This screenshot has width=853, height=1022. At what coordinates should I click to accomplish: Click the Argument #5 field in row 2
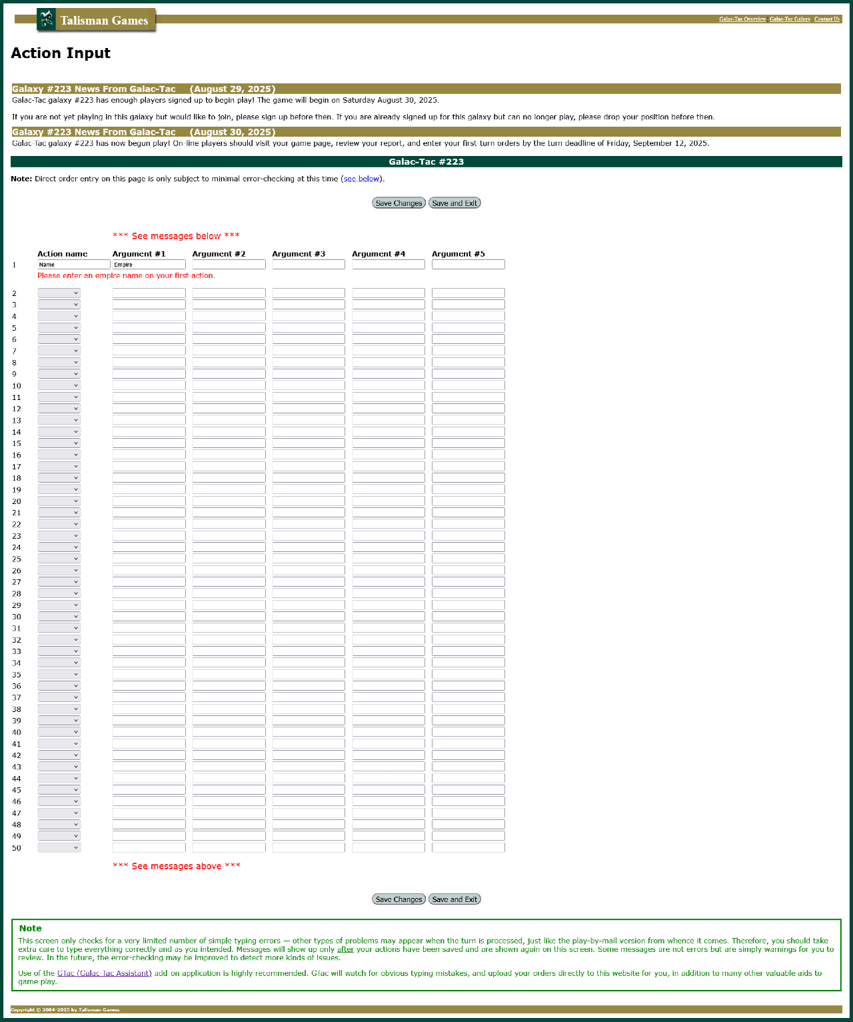(x=468, y=293)
